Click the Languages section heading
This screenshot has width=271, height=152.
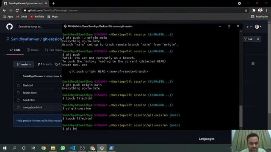point(206,139)
